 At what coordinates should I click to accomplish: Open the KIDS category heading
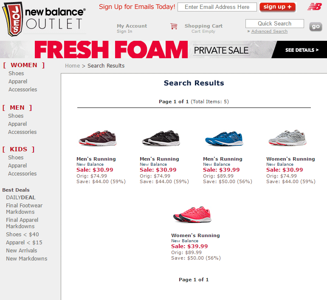pyautogui.click(x=19, y=149)
